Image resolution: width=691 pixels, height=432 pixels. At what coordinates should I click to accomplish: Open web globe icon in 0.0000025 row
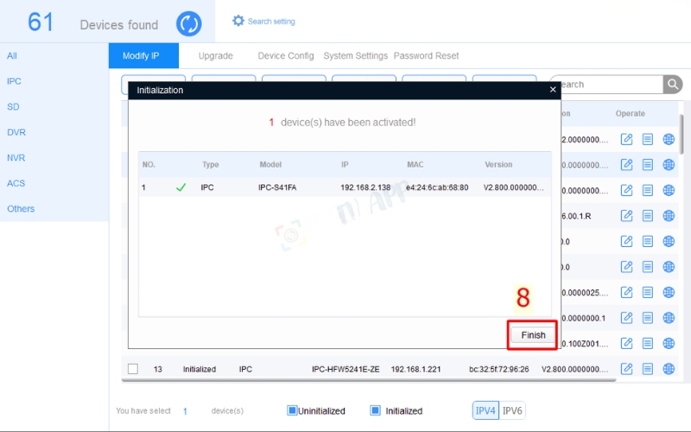pos(669,292)
